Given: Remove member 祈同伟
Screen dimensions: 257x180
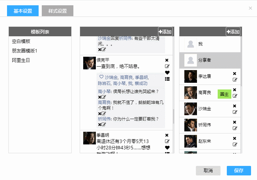Looking at the screenshot, I should [235, 122].
